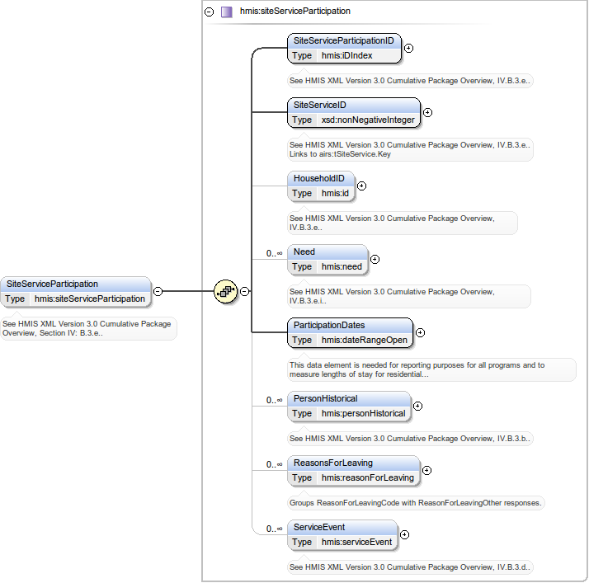Viewport: 589px width, 583px height.
Task: Expand the SiteServiceID element
Action: (x=427, y=112)
